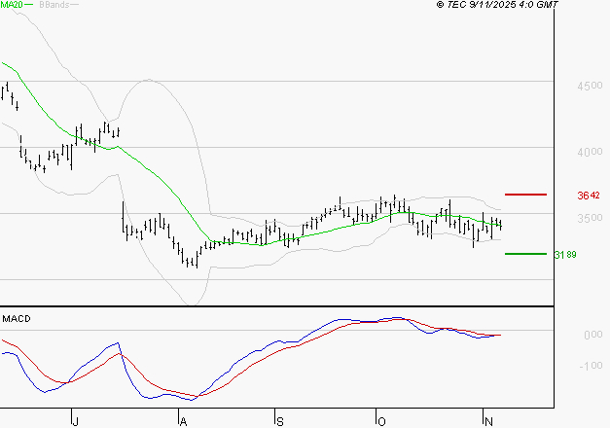Viewport: 610px width, 428px height.
Task: Click the red resistance level line
Action: click(525, 195)
